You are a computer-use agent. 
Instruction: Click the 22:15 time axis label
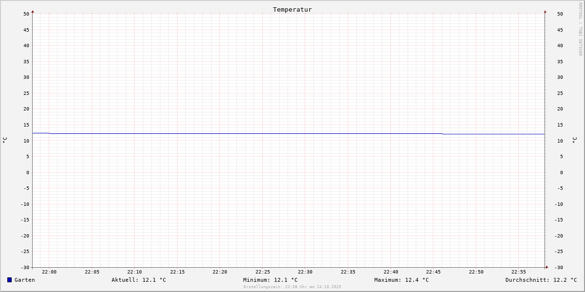pos(177,272)
